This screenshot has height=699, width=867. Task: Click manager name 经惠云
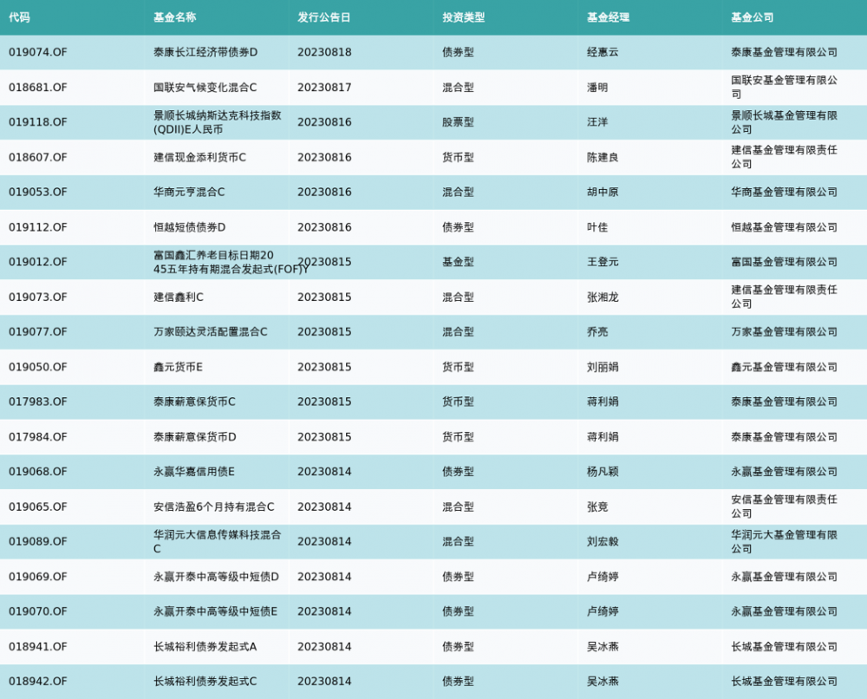point(603,52)
